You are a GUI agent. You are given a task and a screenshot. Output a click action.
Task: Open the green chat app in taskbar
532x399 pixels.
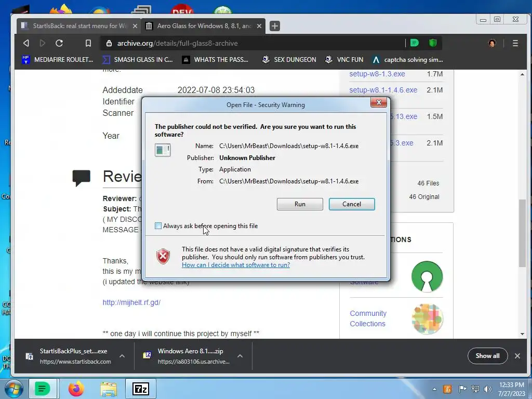[x=43, y=389]
